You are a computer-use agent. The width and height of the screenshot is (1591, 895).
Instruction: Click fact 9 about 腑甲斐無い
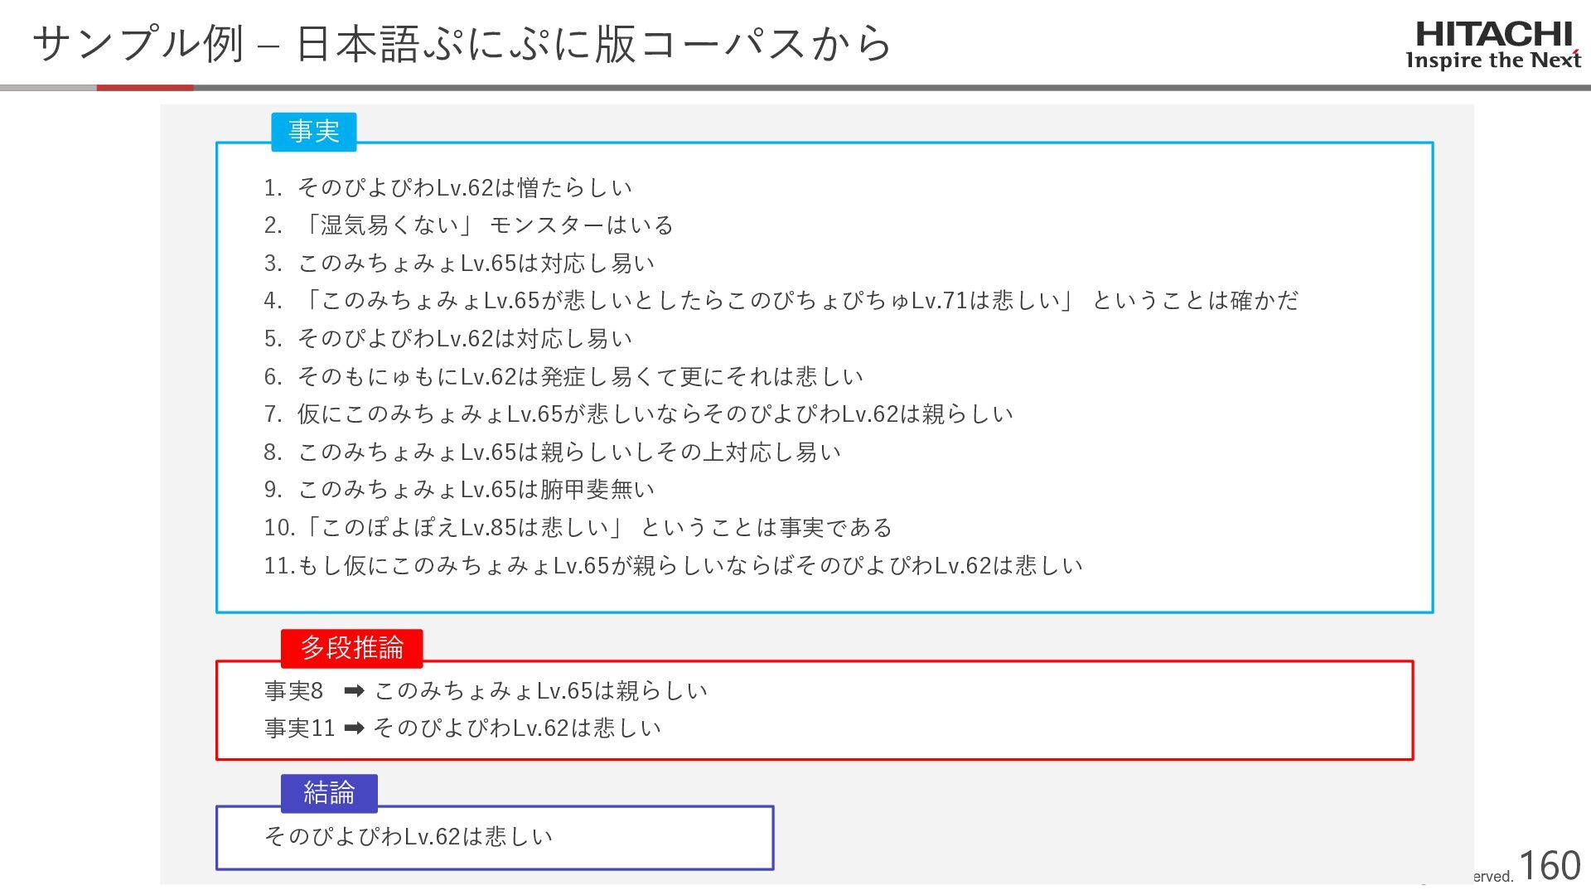coord(460,490)
